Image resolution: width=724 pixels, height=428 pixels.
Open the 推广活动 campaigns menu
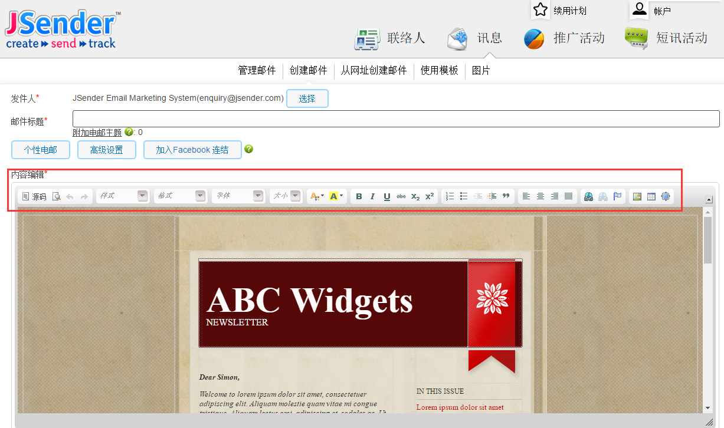(x=564, y=38)
